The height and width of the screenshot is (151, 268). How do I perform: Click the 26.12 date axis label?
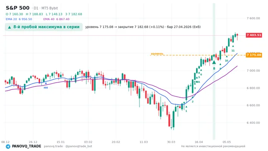pyautogui.click(x=33, y=142)
